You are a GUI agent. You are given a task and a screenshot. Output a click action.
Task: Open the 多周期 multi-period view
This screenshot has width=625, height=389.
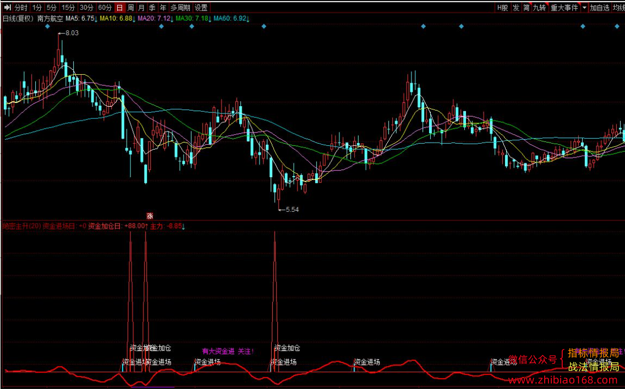pos(180,8)
